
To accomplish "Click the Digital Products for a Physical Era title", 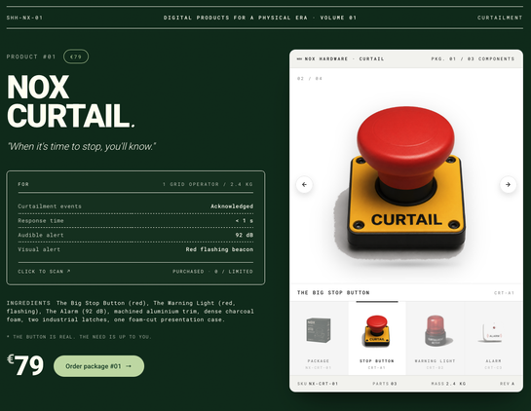I will (260, 18).
